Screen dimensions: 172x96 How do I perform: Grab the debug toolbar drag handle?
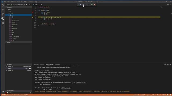click(x=78, y=5)
